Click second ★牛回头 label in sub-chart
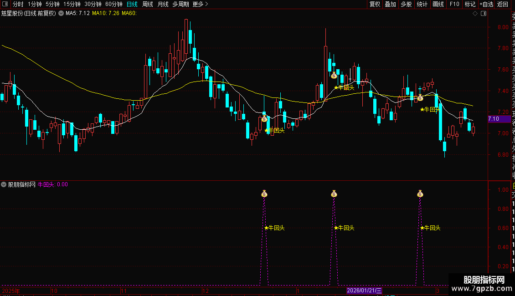The image size is (515, 296). (344, 228)
